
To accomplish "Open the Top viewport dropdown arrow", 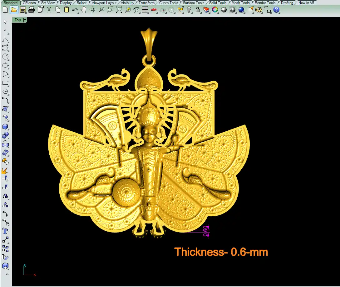I will point(25,20).
